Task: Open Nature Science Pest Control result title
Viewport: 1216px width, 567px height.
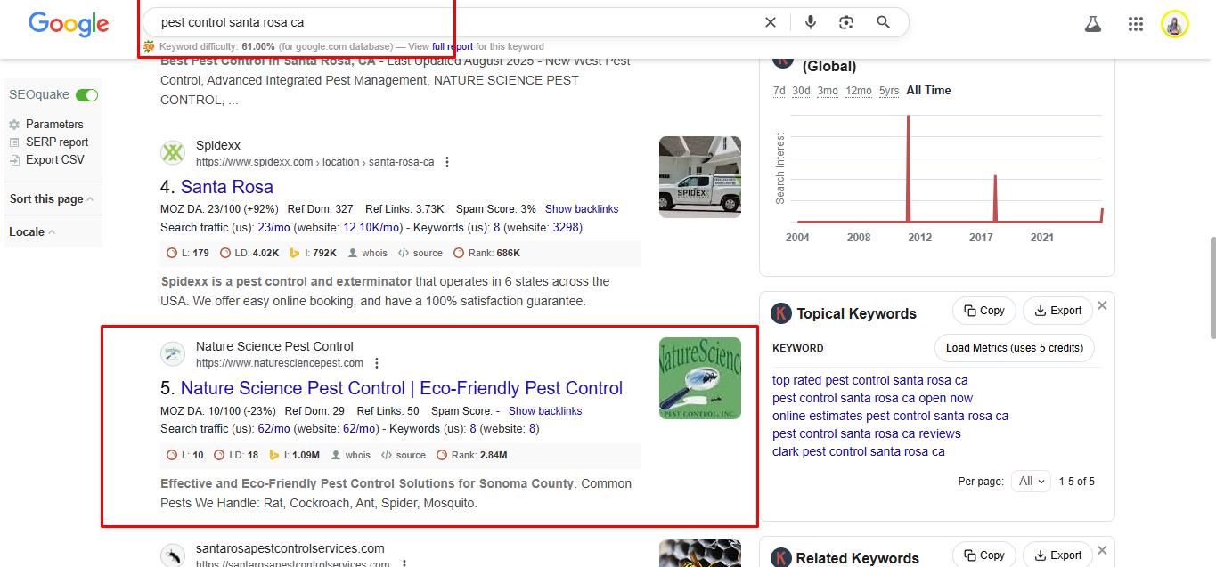Action: tap(401, 388)
